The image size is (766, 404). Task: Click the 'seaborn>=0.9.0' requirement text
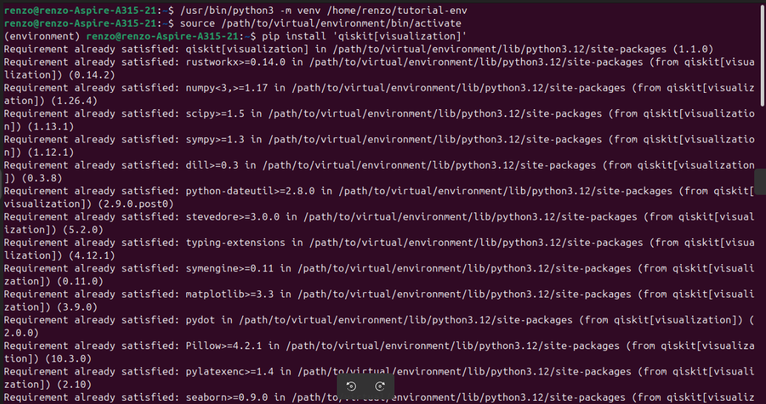click(x=227, y=398)
